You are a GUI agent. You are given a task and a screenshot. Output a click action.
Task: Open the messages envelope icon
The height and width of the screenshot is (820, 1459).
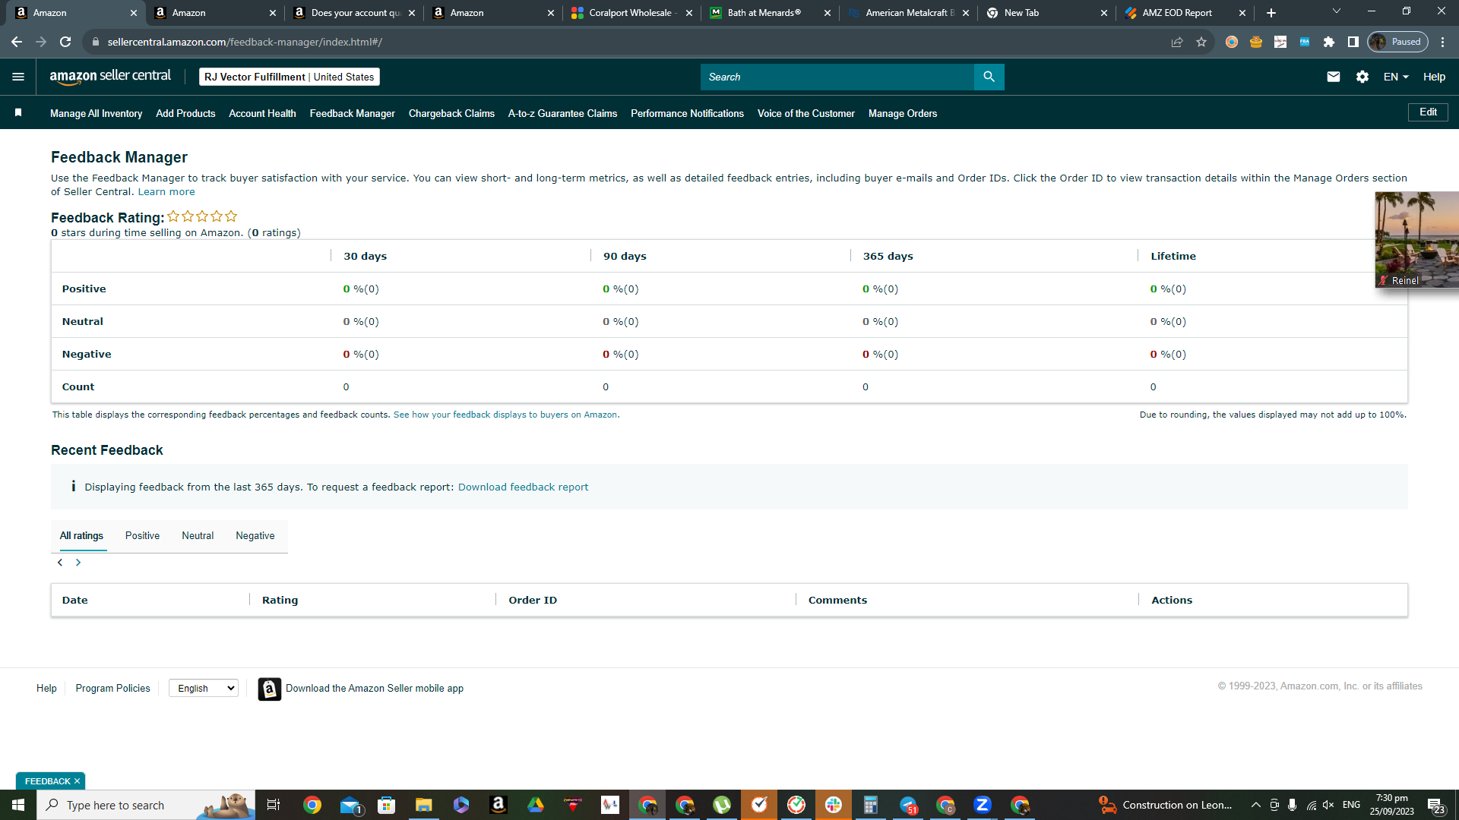pyautogui.click(x=1334, y=77)
